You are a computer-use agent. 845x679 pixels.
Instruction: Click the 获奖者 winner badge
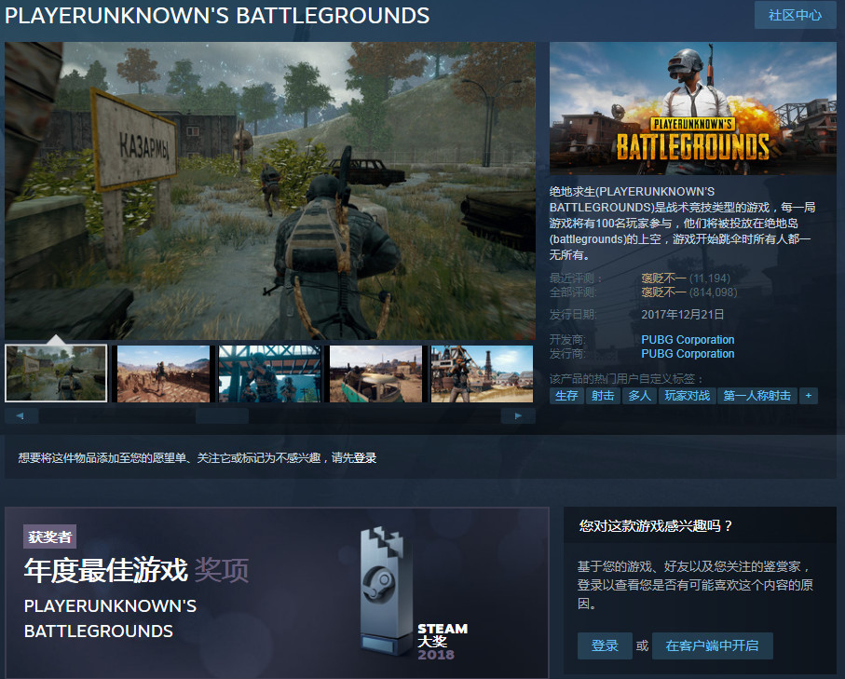point(49,536)
